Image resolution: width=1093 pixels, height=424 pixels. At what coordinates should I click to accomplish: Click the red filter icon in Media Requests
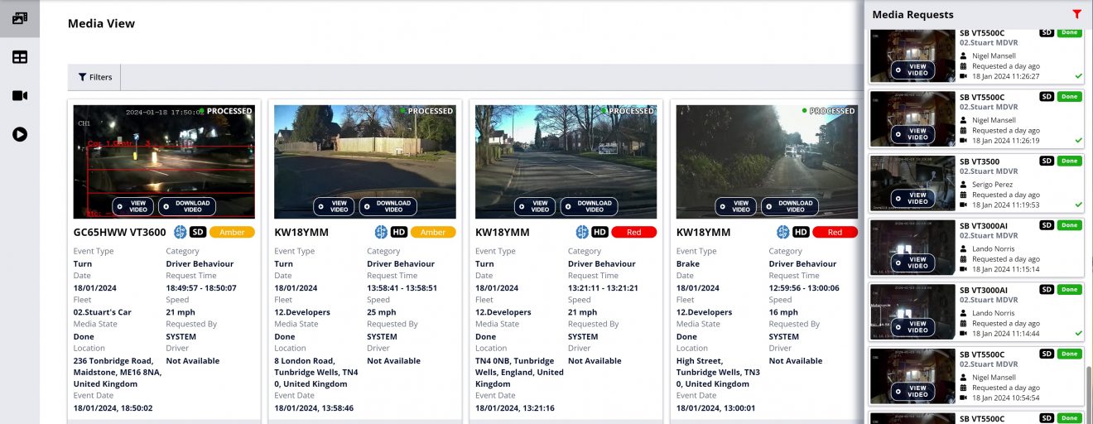click(x=1076, y=14)
